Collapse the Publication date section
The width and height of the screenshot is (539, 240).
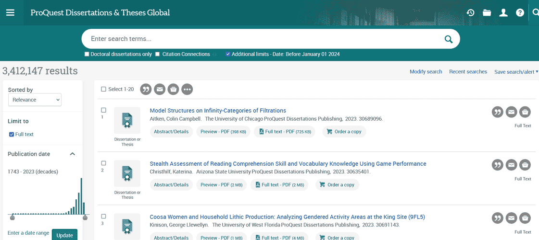[x=72, y=154]
